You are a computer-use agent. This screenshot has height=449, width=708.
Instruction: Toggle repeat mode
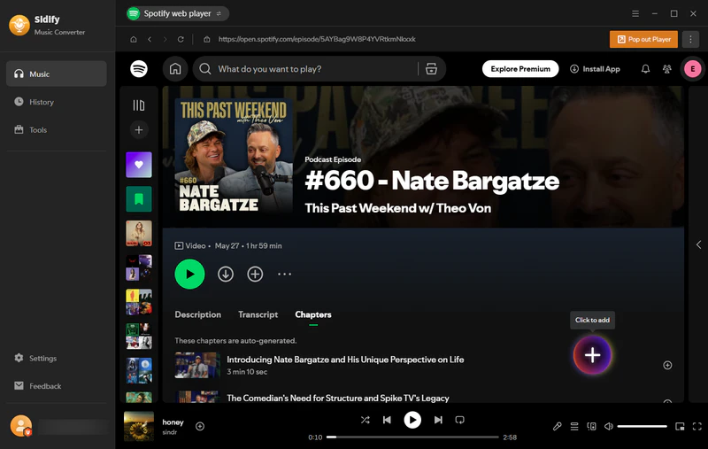coord(459,420)
